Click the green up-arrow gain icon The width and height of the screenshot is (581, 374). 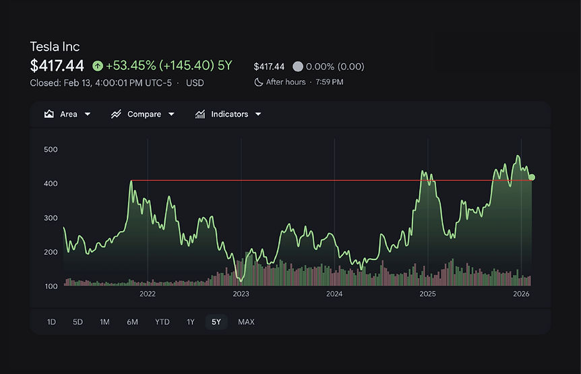[x=98, y=66]
